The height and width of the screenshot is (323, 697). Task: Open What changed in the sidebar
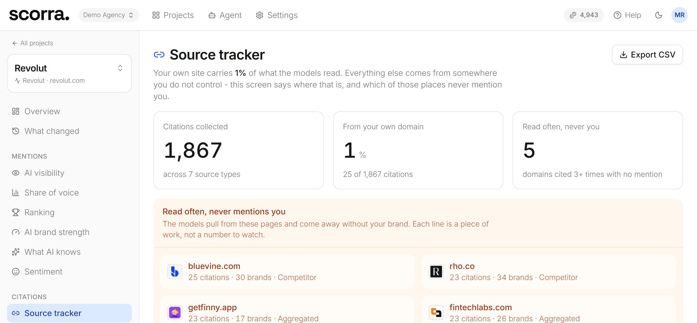pos(69,131)
